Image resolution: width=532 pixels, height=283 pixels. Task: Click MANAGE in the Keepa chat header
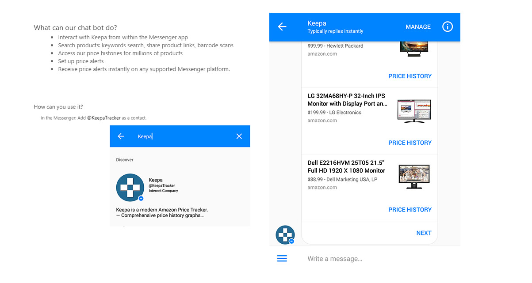point(418,27)
